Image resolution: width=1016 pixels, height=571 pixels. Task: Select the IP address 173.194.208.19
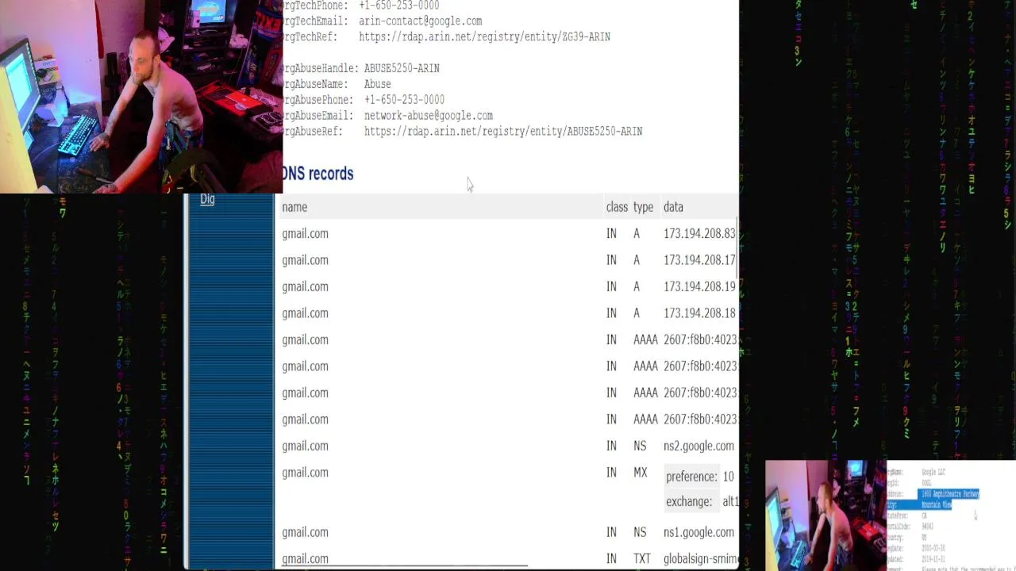click(x=699, y=287)
